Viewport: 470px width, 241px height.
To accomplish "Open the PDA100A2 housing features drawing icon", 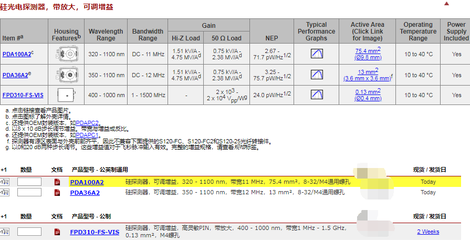I will click(67, 54).
